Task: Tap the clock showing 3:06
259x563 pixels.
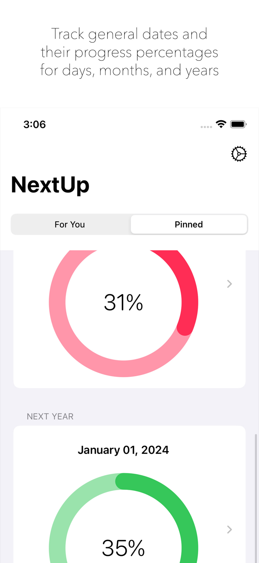Action: (x=34, y=124)
